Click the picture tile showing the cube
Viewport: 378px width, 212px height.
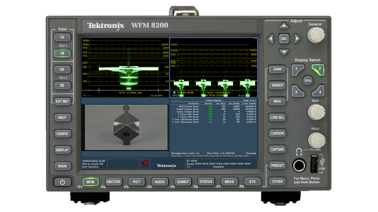[x=125, y=128]
